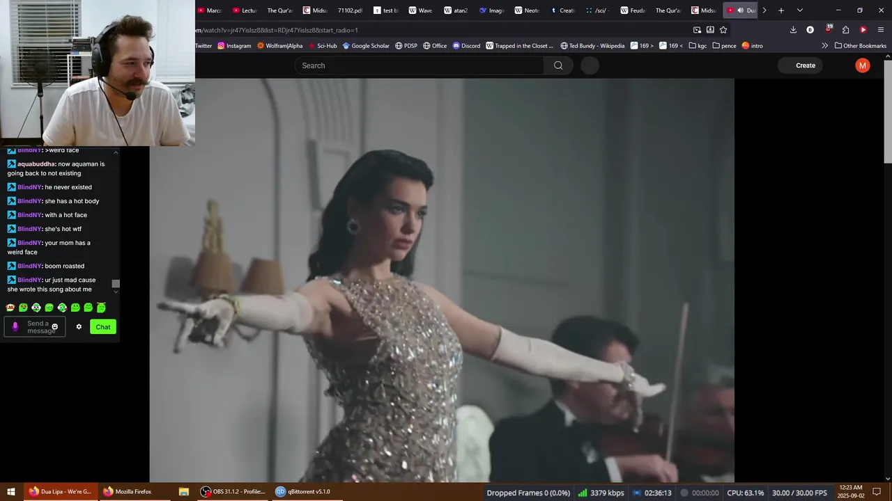Open the Wolfram|Alpha bookmark

279,46
